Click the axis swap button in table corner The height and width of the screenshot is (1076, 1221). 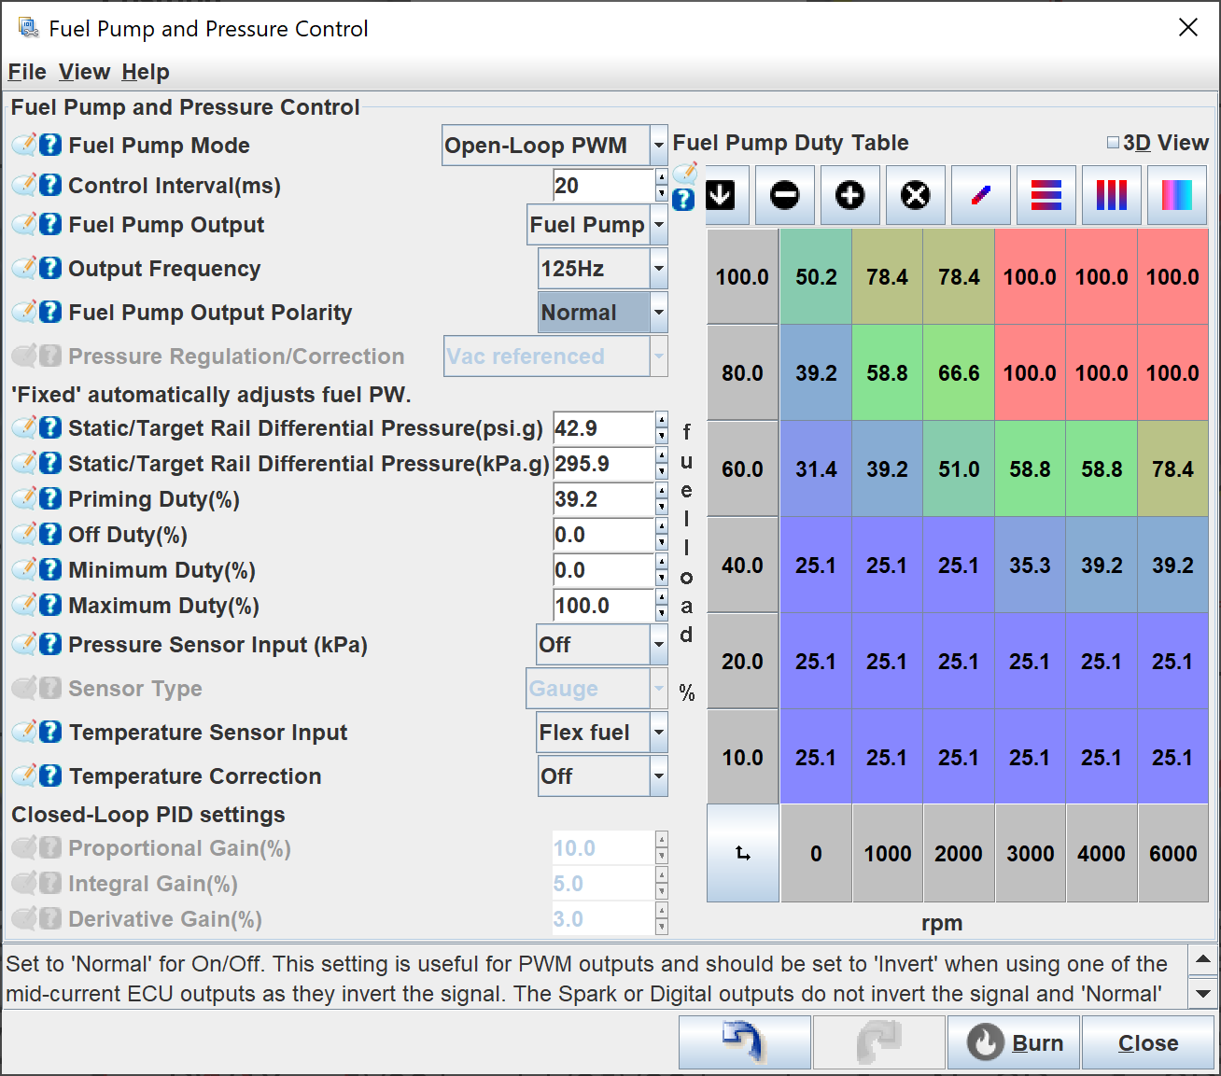[743, 854]
